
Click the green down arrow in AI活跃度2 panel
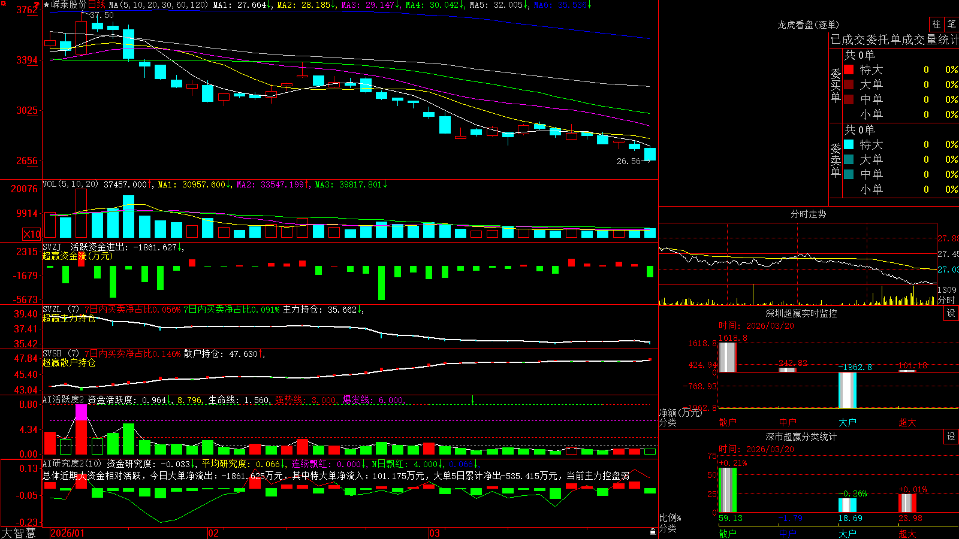click(473, 399)
